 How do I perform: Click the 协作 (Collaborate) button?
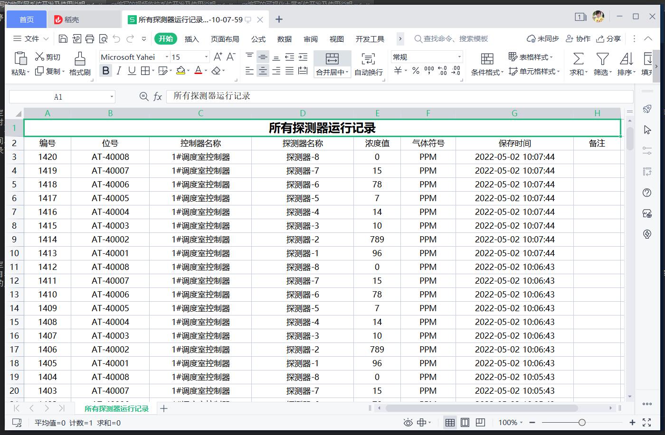click(x=578, y=39)
